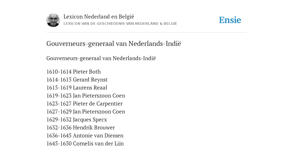The width and height of the screenshot is (293, 146).
Task: Open the Ensie logo link
Action: coord(230,20)
